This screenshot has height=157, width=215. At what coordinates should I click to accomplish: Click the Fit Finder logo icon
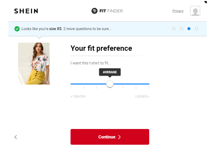94,11
